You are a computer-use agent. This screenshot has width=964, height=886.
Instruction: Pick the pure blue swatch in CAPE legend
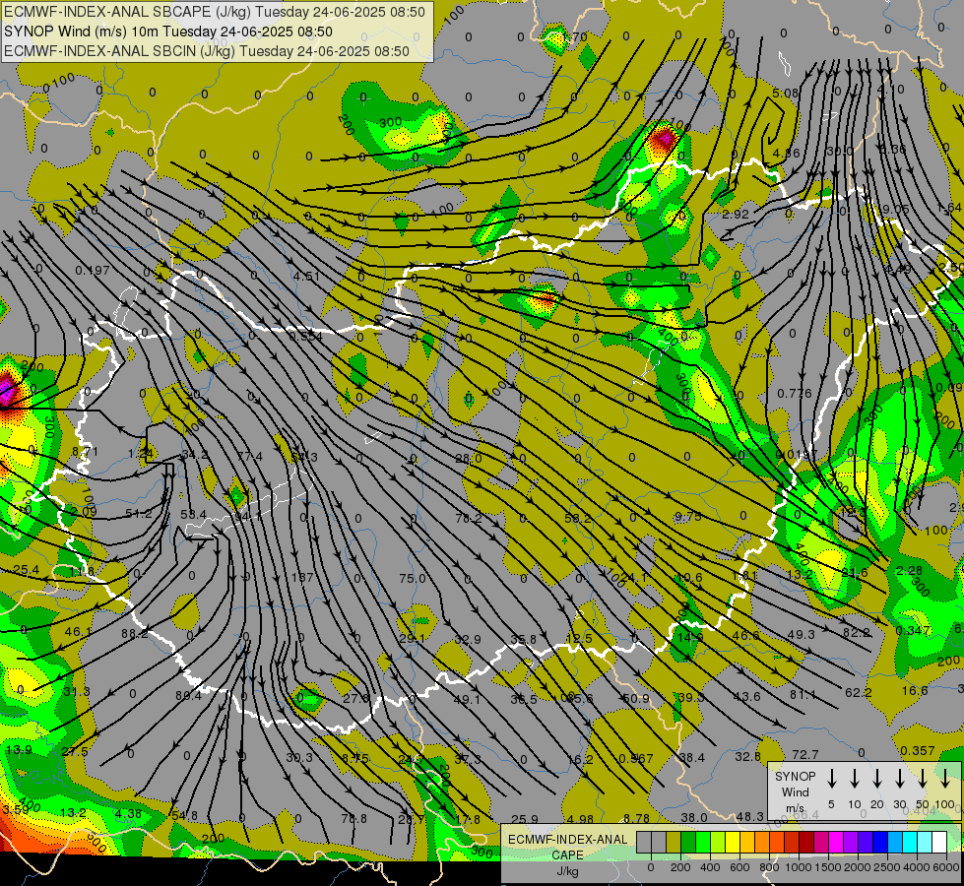tap(880, 843)
